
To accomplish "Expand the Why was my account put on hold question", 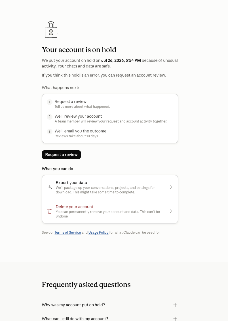I will pos(110,305).
